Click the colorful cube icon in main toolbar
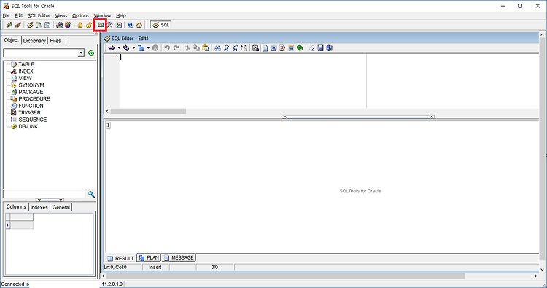Screen dimensions: 547x288 click(x=68, y=25)
